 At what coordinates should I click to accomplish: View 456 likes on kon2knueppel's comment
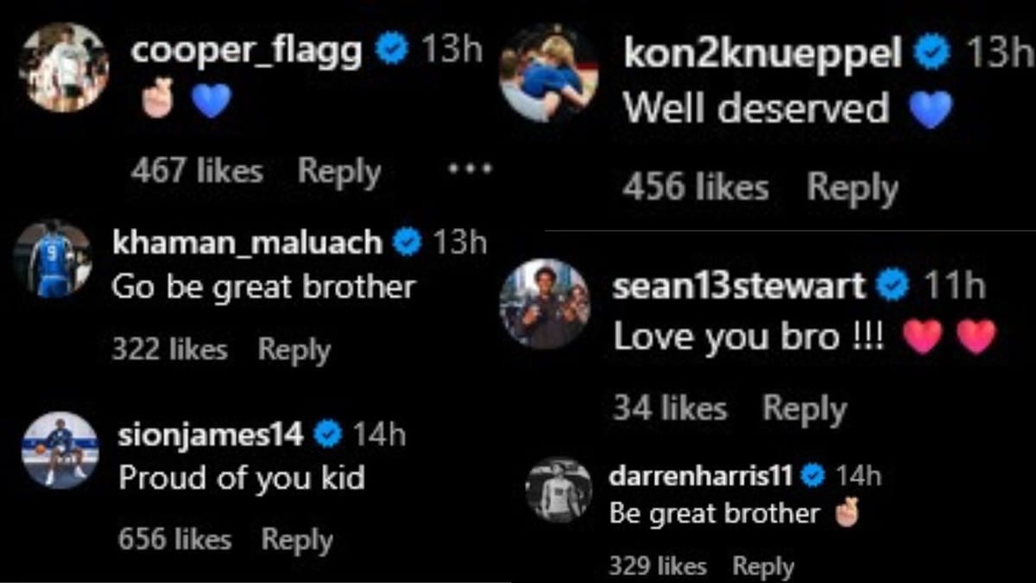point(695,187)
